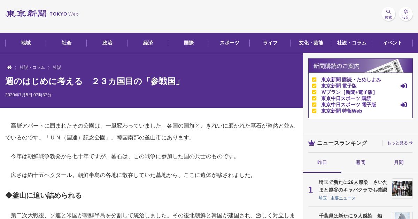The width and height of the screenshot is (418, 219).
Task: Click the 主要ニュース tag link
Action: click(x=343, y=198)
